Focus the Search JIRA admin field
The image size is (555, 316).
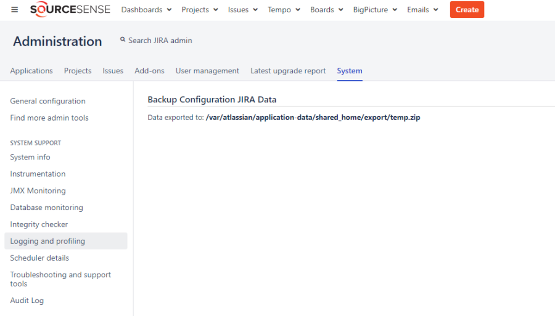click(x=160, y=40)
